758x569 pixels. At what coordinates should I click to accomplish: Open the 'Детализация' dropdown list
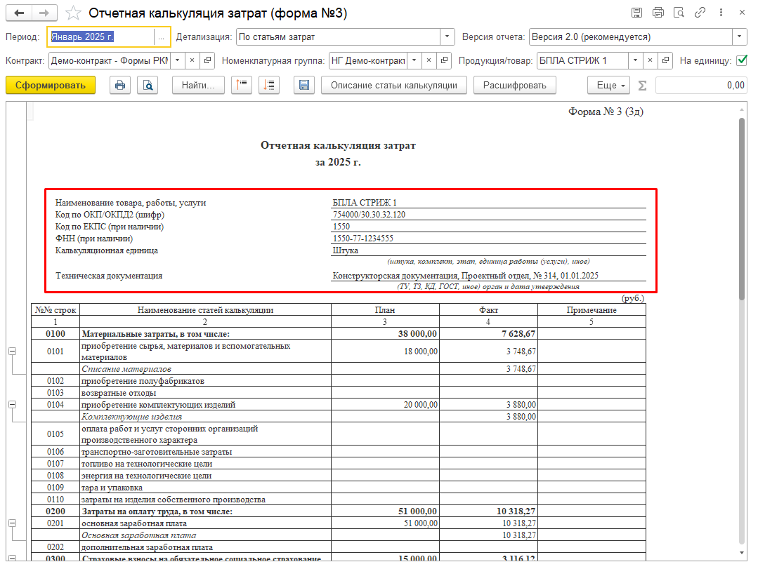pos(447,36)
